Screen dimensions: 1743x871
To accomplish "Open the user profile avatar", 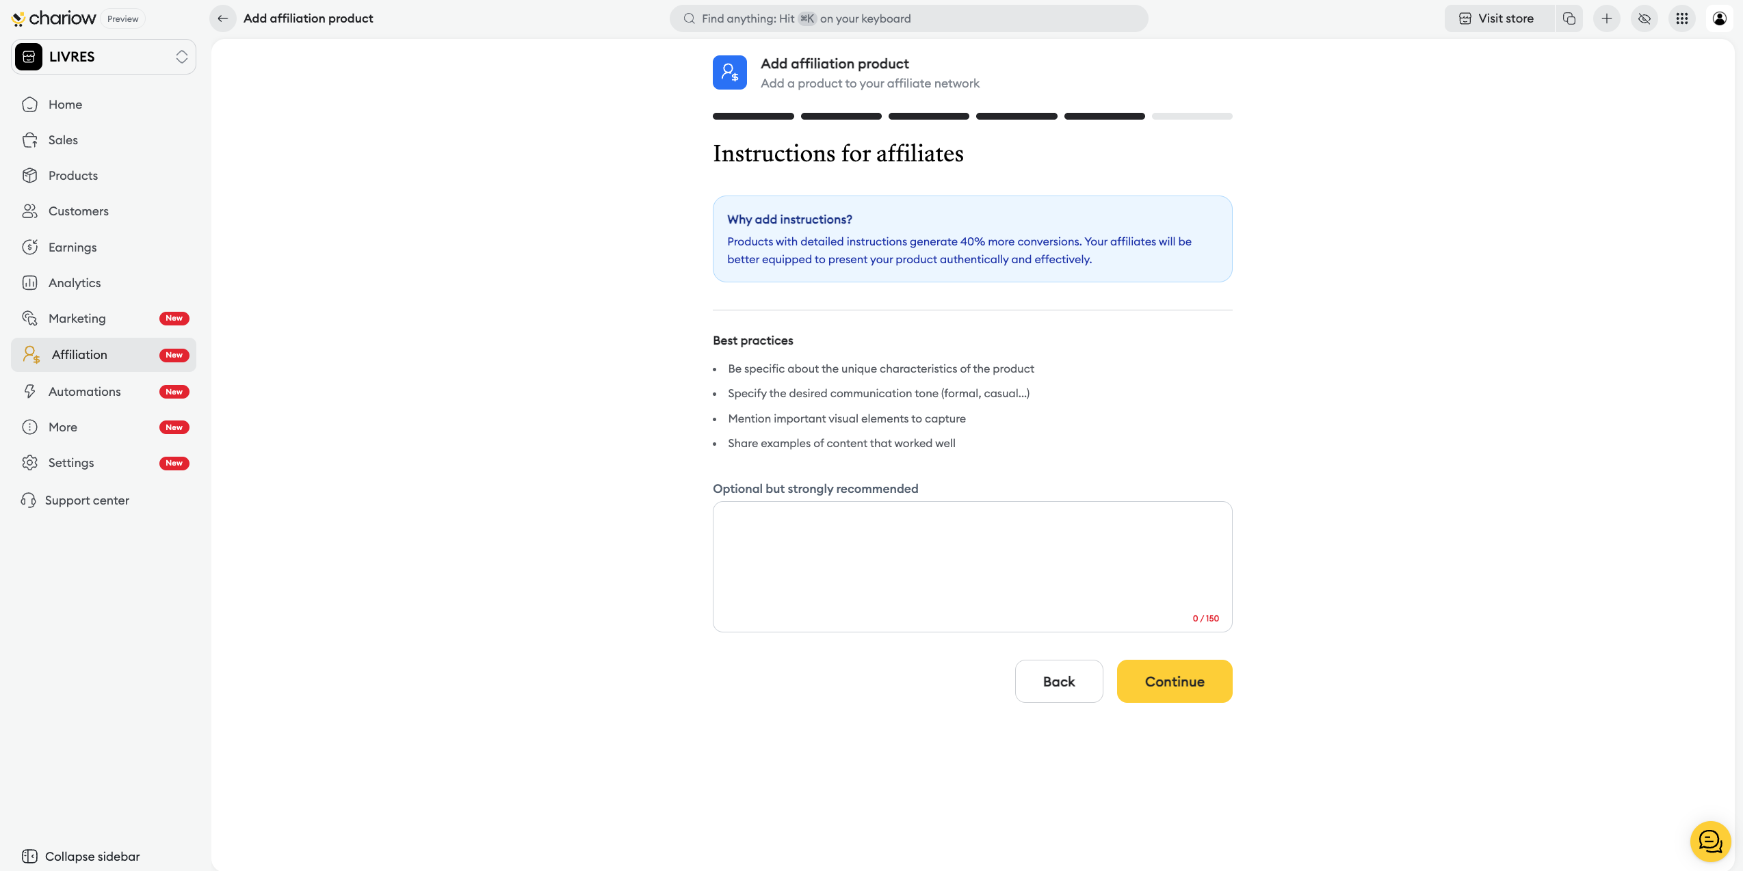I will (1720, 18).
